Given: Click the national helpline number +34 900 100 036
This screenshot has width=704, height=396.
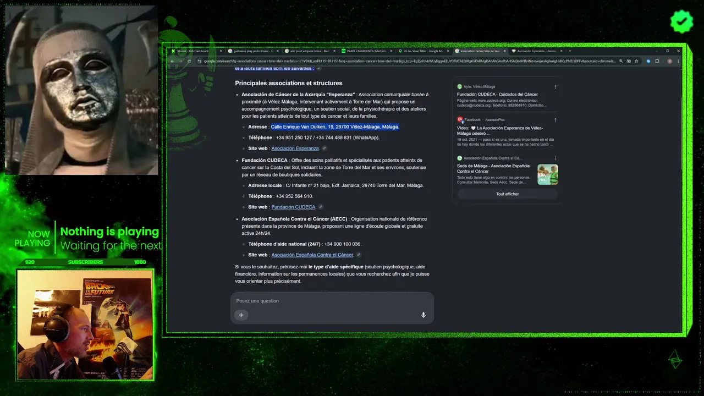Looking at the screenshot, I should [343, 244].
